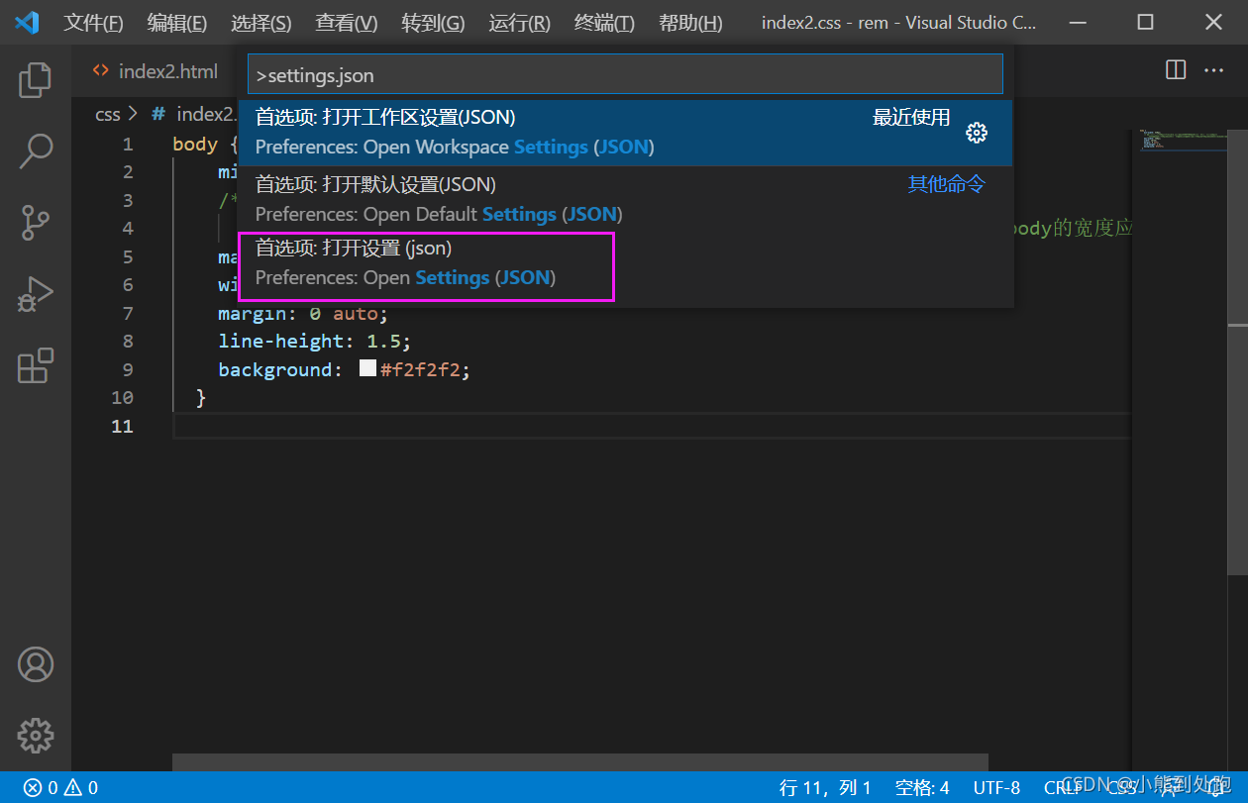Click the #f2f2f2 color swatch on line 9

pyautogui.click(x=367, y=368)
